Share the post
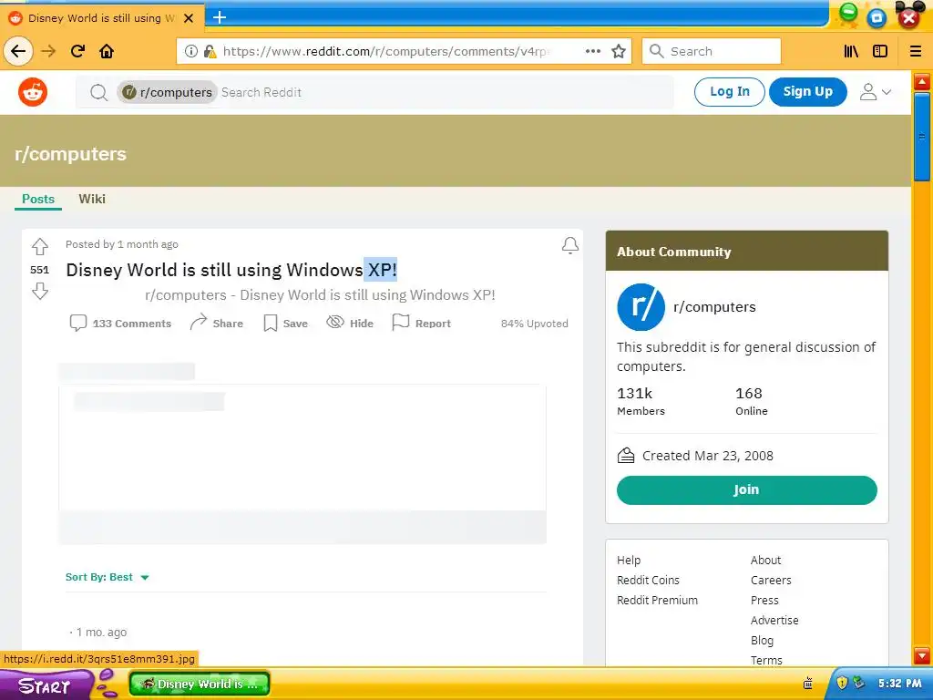The height and width of the screenshot is (700, 933). pyautogui.click(x=217, y=323)
